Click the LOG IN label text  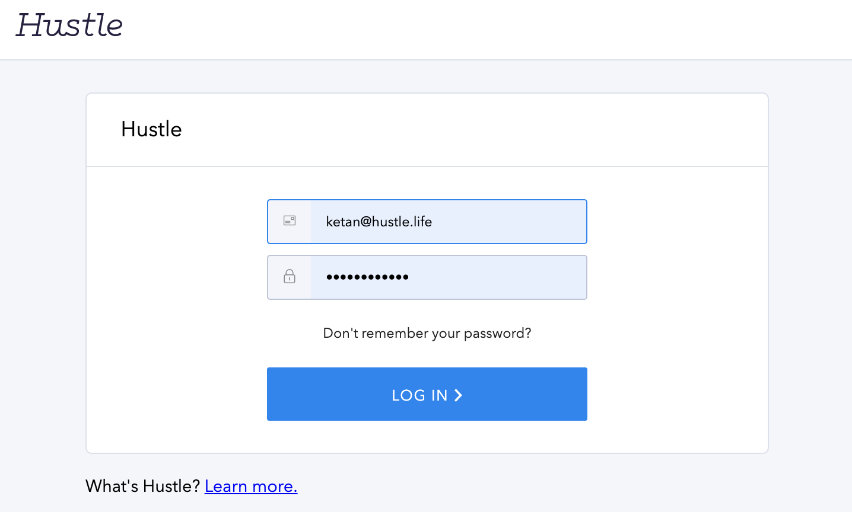[x=419, y=395]
